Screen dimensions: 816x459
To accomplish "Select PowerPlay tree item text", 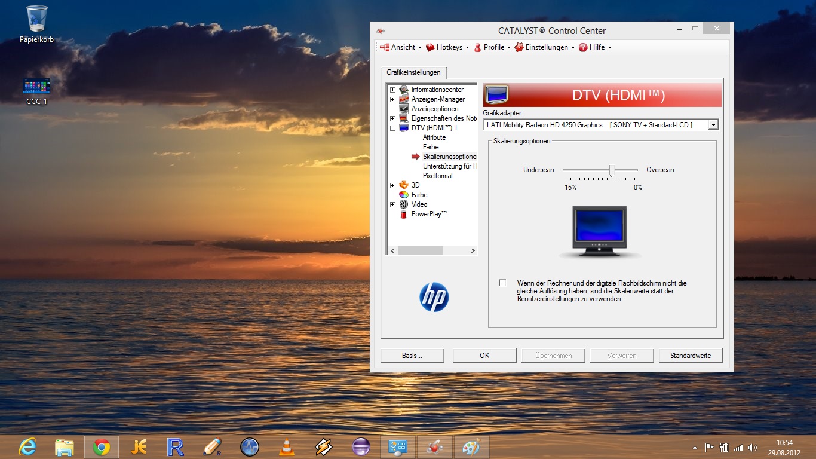I will click(429, 214).
